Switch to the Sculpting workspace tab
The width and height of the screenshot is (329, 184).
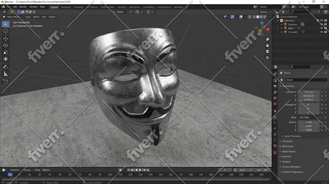(78, 7)
